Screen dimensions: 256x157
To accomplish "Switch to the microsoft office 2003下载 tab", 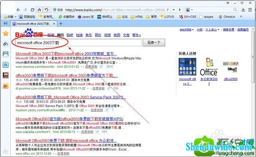I will point(34,24).
